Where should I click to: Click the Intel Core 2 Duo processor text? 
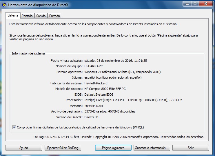(x=133, y=100)
